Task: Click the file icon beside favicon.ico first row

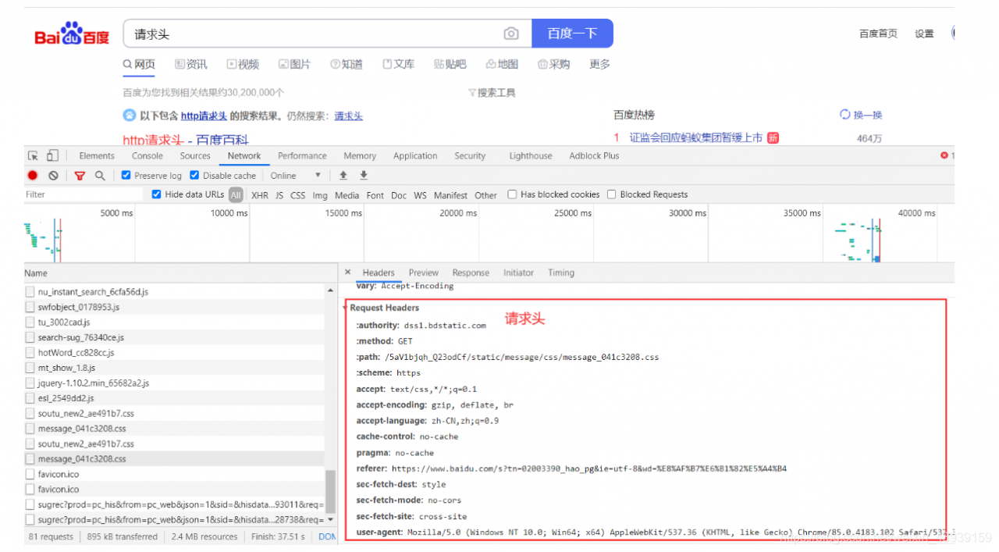Action: [30, 474]
